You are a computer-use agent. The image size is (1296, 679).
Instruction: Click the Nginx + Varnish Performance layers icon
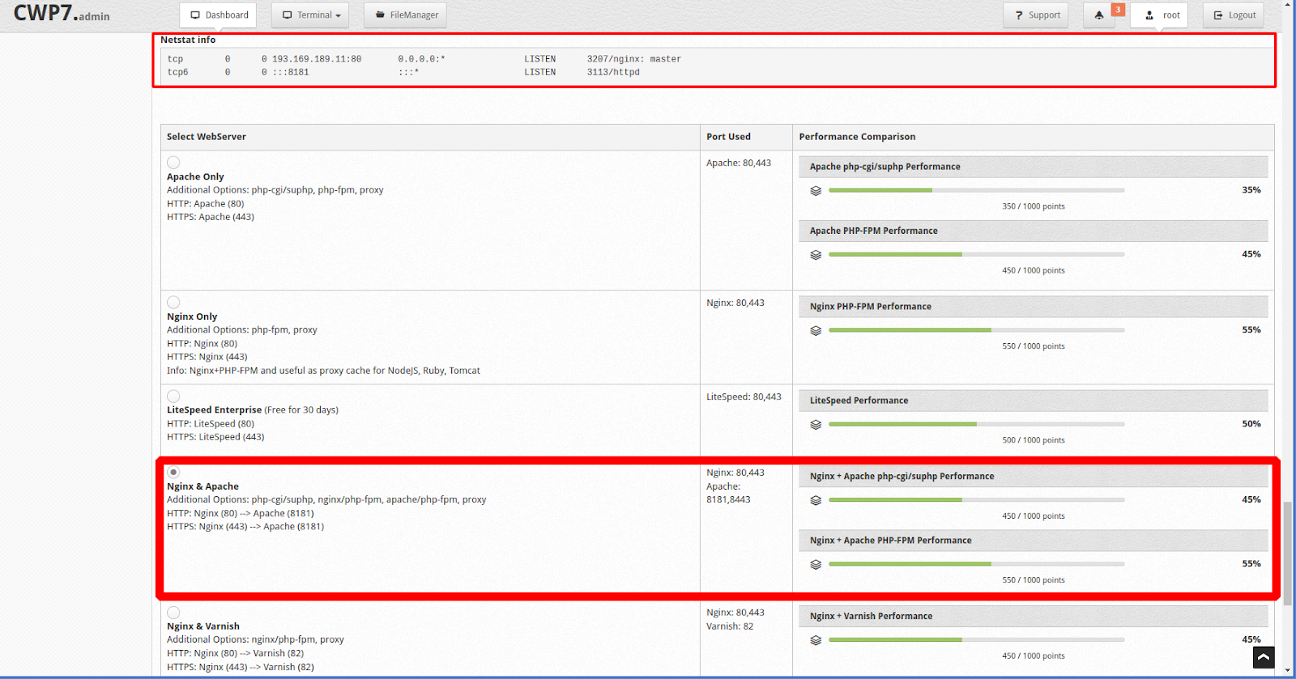point(816,641)
